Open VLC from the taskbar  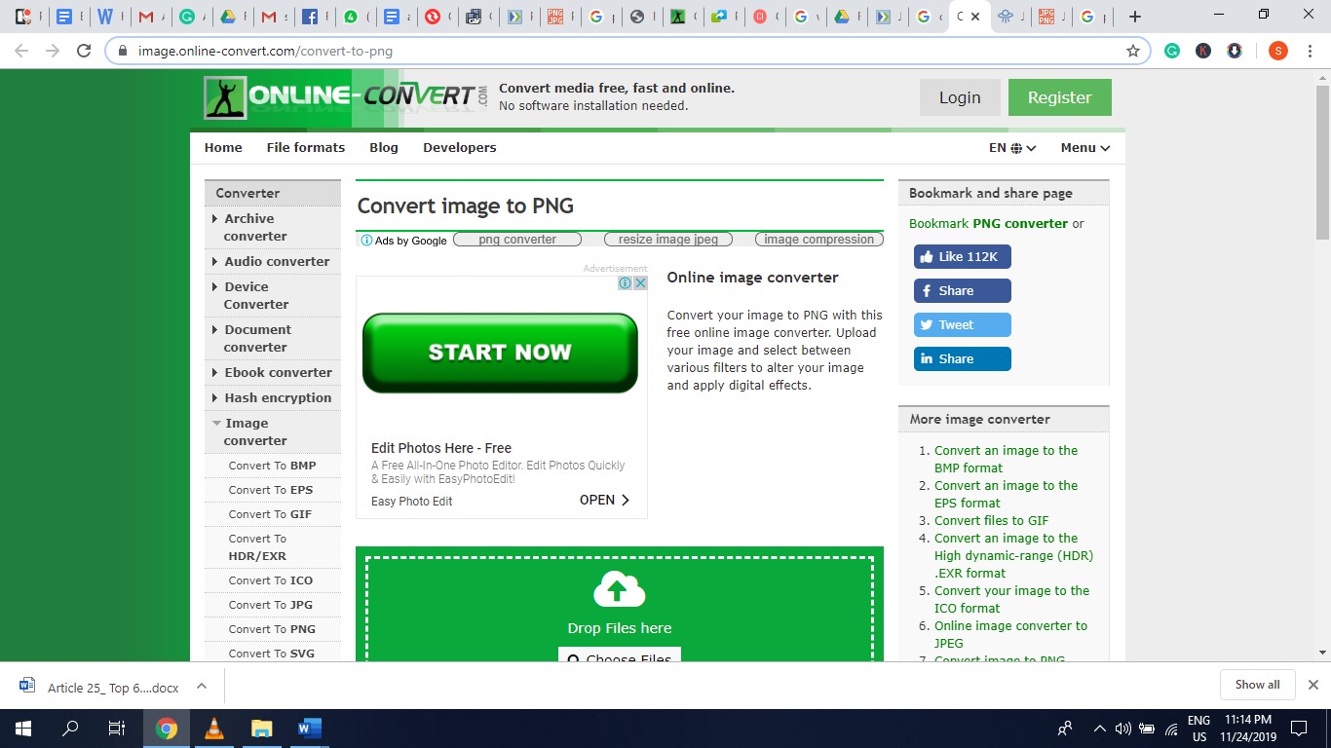pos(214,729)
